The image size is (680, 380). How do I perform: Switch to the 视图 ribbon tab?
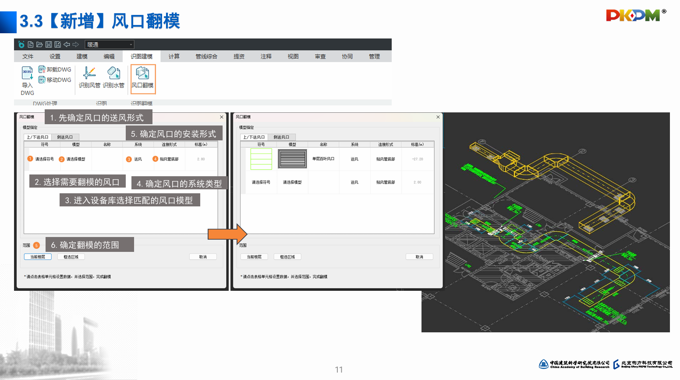click(293, 56)
